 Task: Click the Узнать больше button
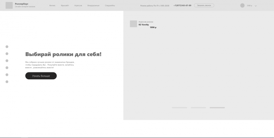[41, 76]
